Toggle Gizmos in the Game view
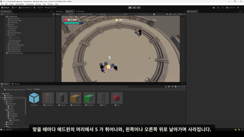244x137 pixels. 180,14
